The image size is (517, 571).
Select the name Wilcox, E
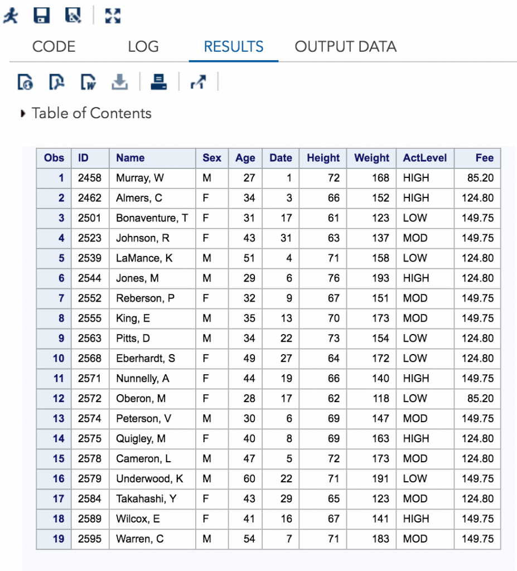(138, 519)
